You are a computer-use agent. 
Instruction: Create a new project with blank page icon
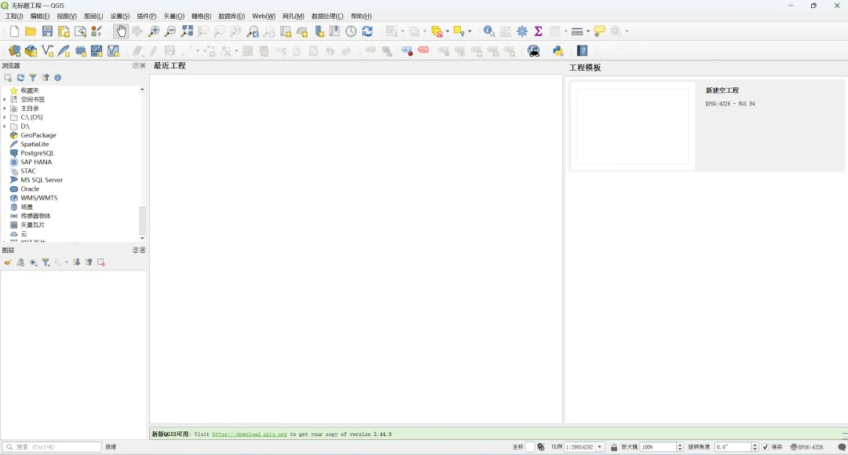[x=15, y=31]
